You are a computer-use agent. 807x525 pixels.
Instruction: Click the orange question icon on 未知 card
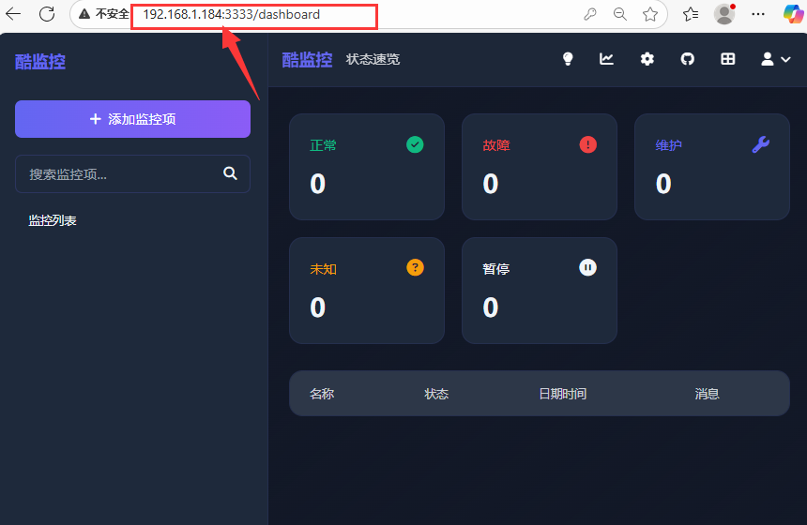coord(415,267)
